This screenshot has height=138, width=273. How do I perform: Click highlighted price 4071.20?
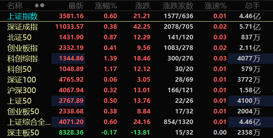coord(71,122)
